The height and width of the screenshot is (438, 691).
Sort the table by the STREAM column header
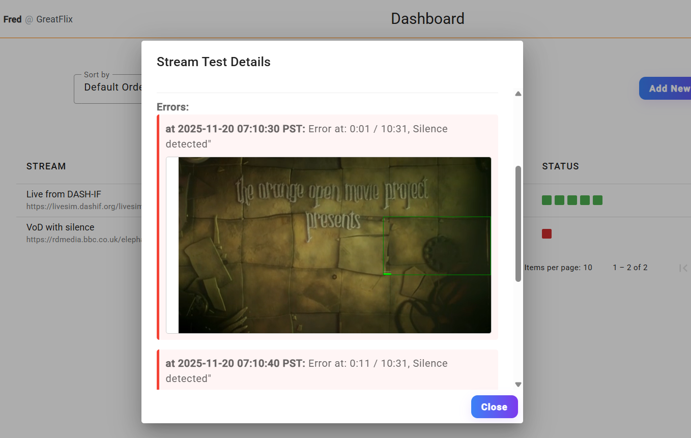(x=46, y=166)
